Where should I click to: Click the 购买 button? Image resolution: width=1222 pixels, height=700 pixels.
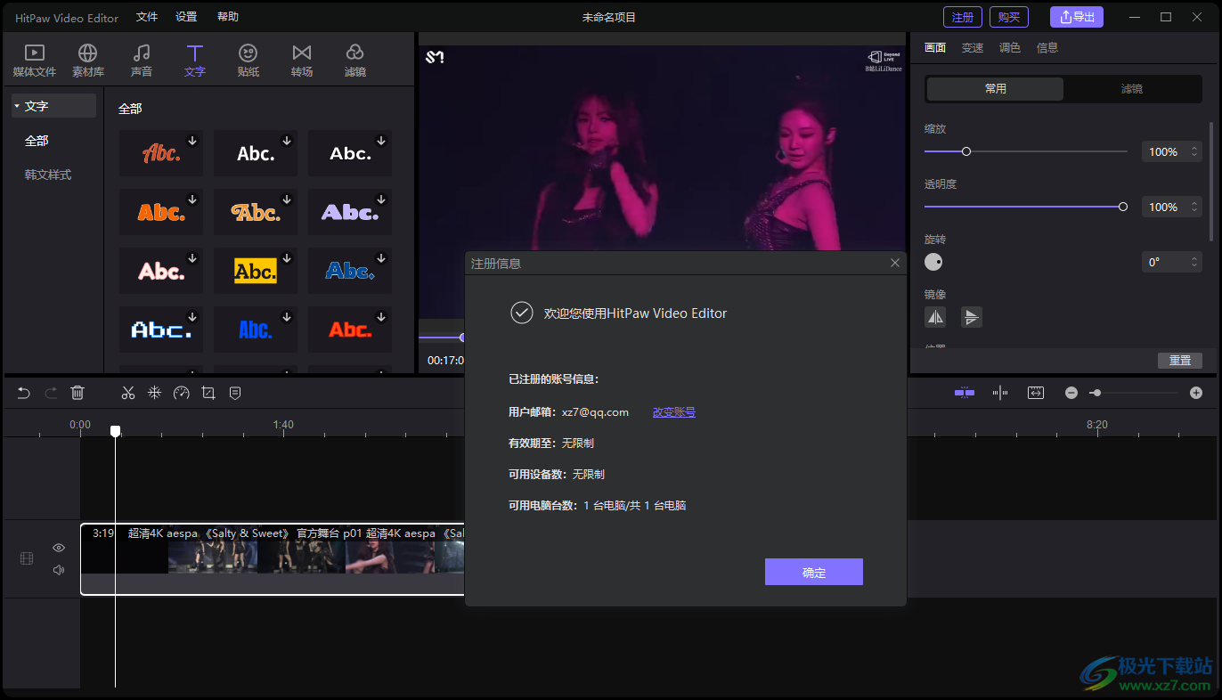[x=1009, y=17]
